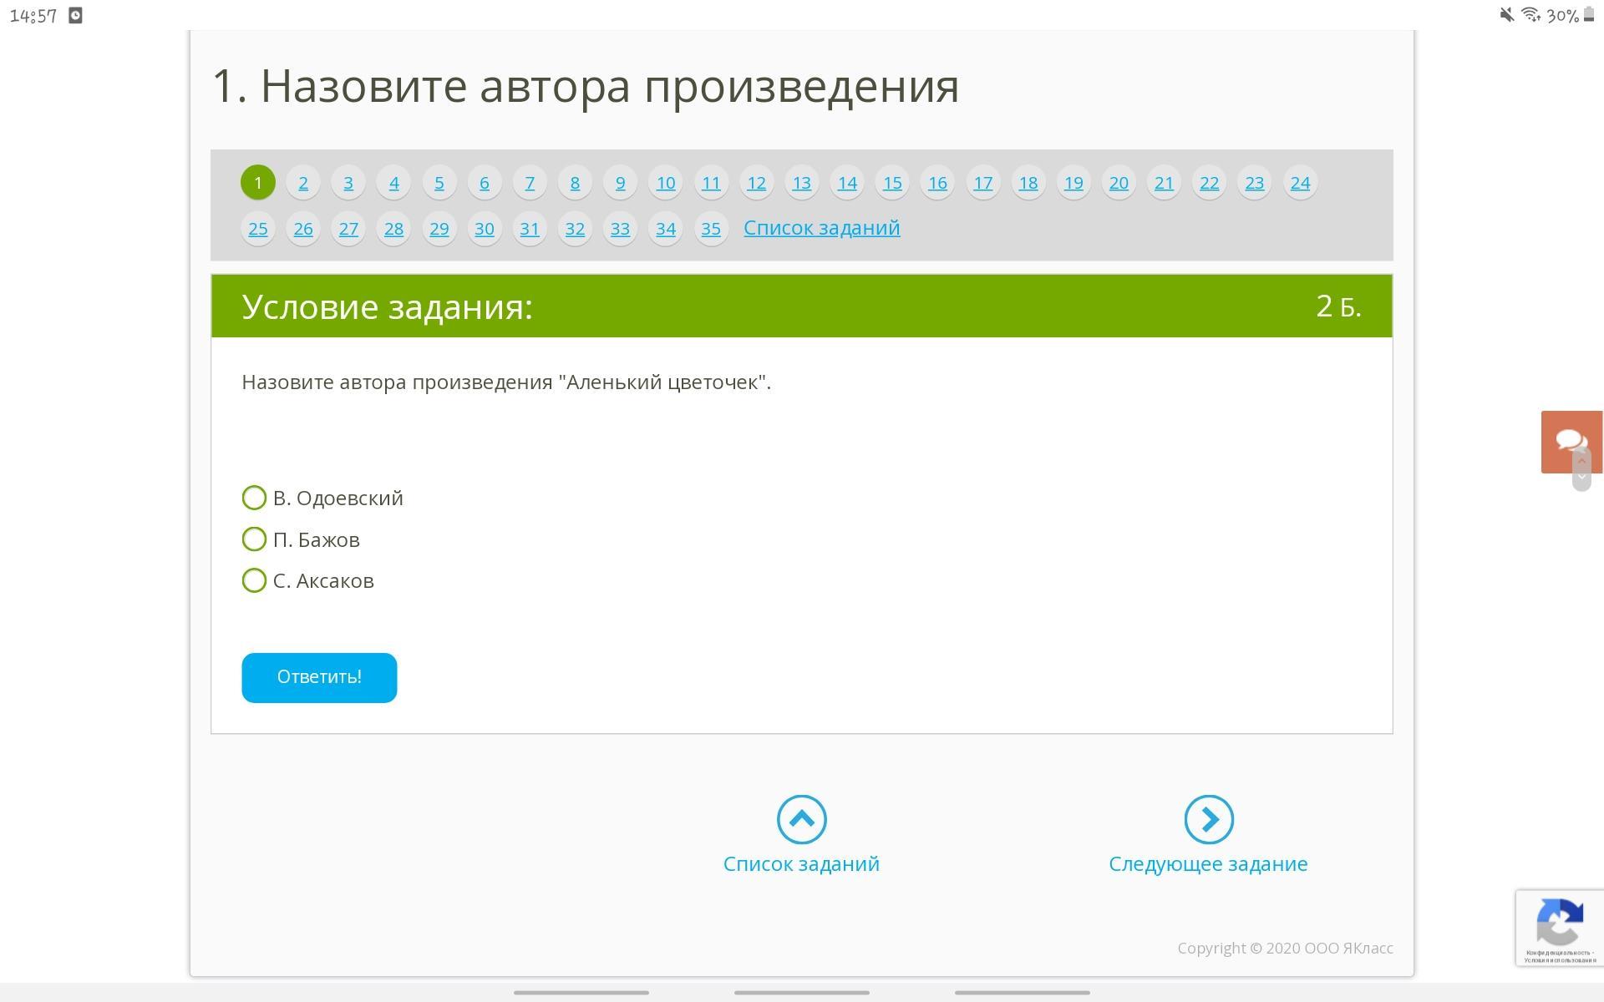
Task: Click the small up chevron on chat widget
Action: click(1581, 461)
